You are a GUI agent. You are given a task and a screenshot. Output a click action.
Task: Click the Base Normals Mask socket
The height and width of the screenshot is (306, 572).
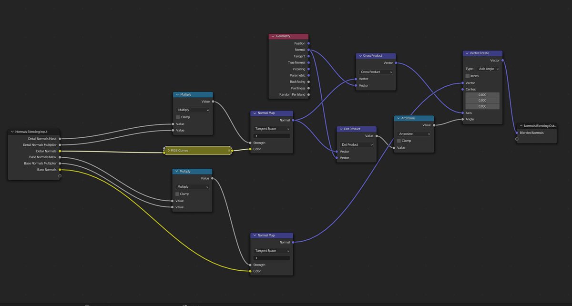click(x=60, y=157)
